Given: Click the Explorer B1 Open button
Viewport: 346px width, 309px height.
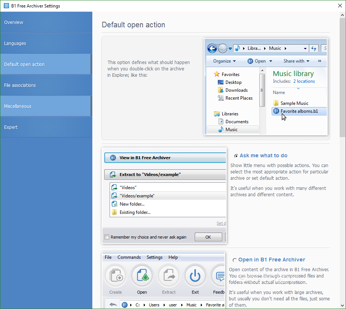Looking at the screenshot, I should 257,61.
